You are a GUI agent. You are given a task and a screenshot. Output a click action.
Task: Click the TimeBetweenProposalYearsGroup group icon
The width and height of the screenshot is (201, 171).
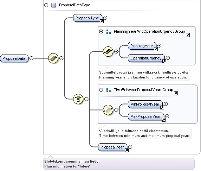pos(109,90)
